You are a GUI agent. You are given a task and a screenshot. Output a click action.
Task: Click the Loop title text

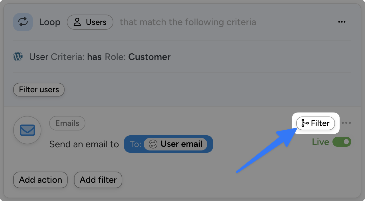pyautogui.click(x=50, y=22)
